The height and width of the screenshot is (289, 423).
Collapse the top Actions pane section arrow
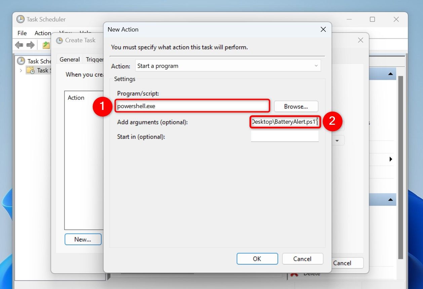pos(390,74)
